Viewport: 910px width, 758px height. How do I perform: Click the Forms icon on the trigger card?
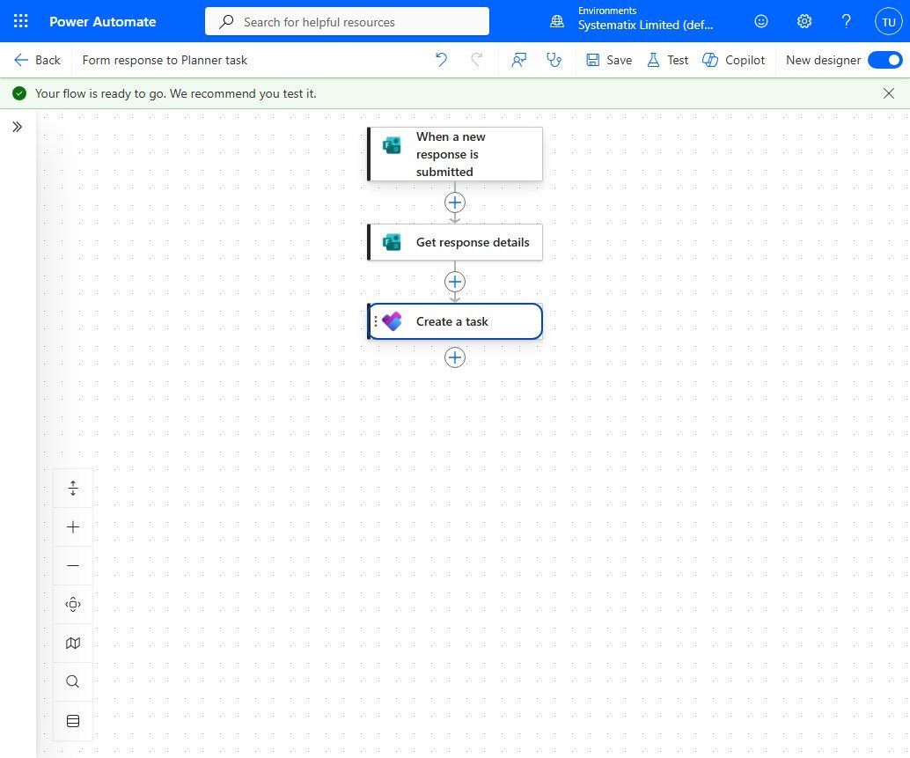coord(392,145)
